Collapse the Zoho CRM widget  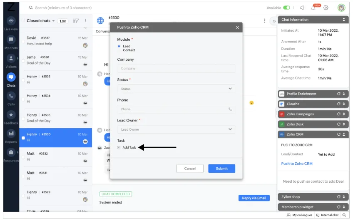[344, 134]
